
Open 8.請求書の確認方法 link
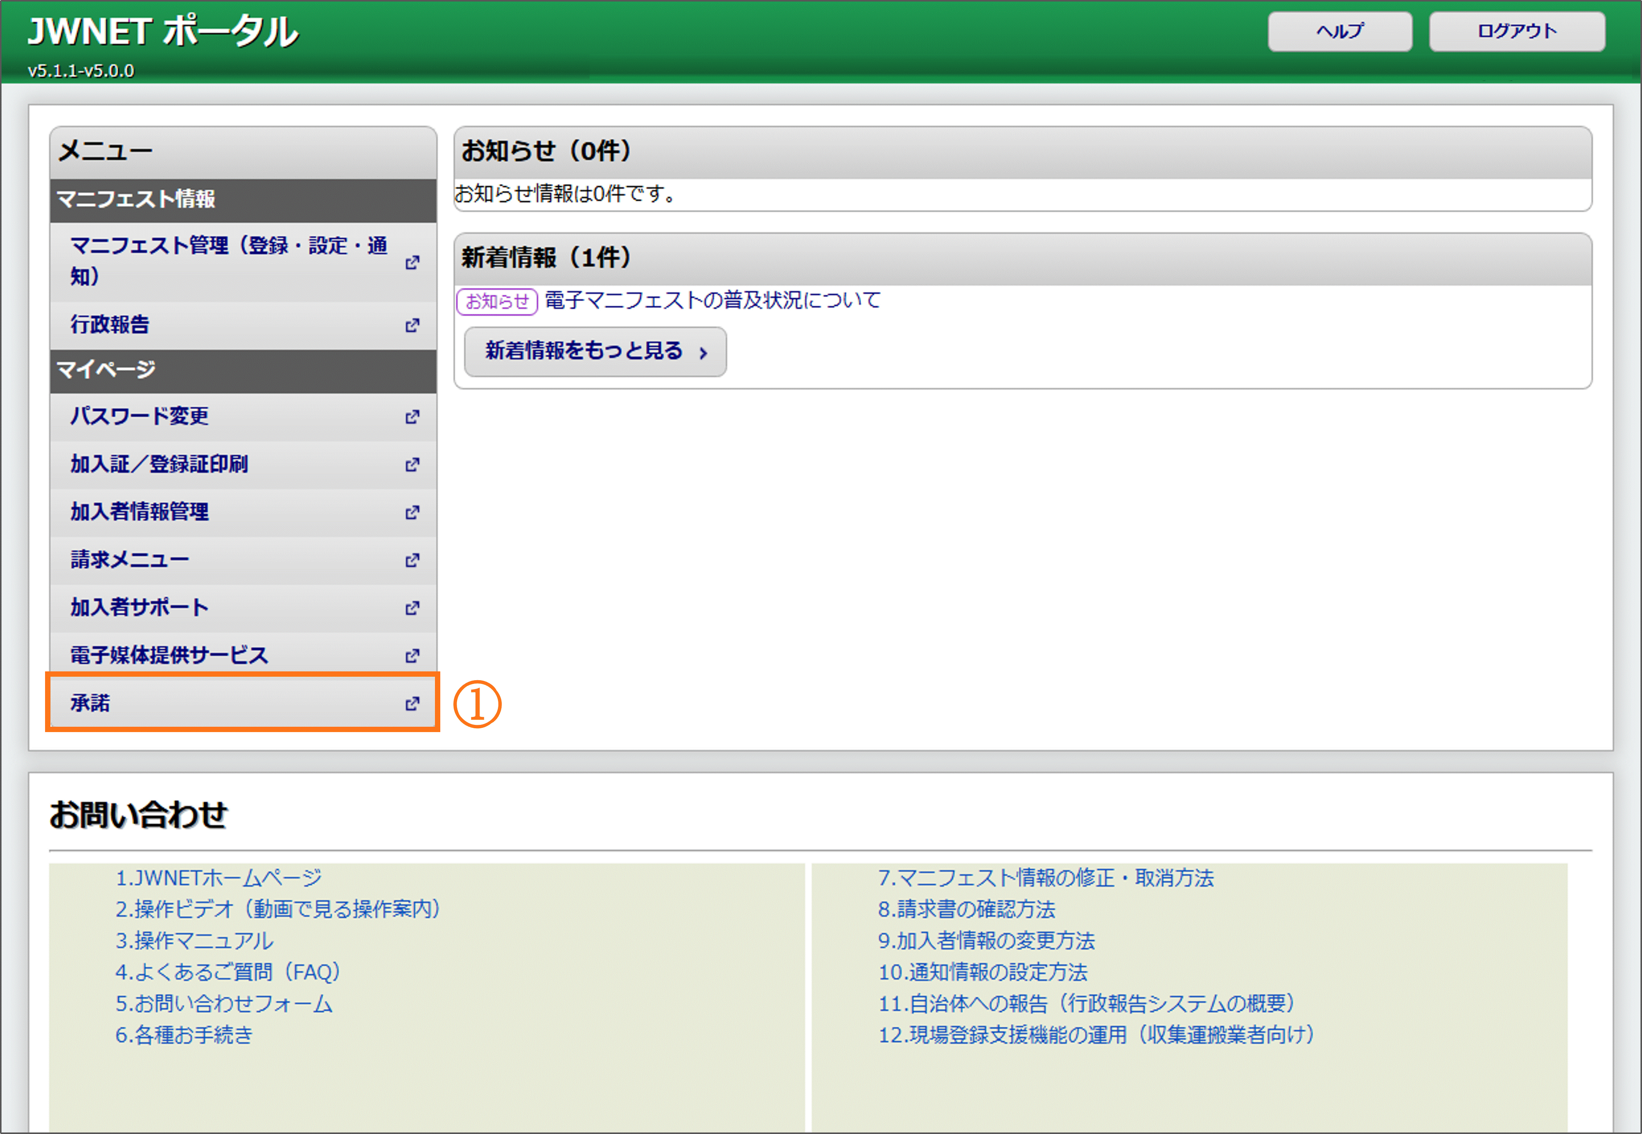(966, 910)
